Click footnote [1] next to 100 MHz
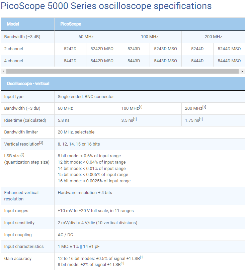This screenshot has width=247, height=270. [x=141, y=107]
